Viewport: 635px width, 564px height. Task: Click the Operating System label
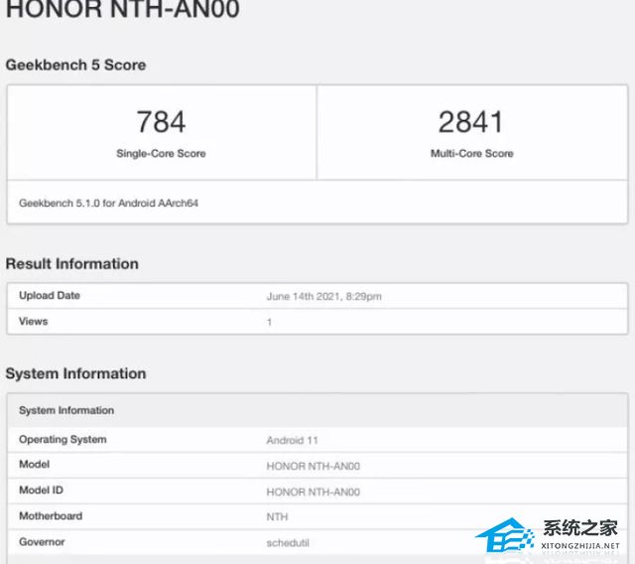tap(63, 440)
